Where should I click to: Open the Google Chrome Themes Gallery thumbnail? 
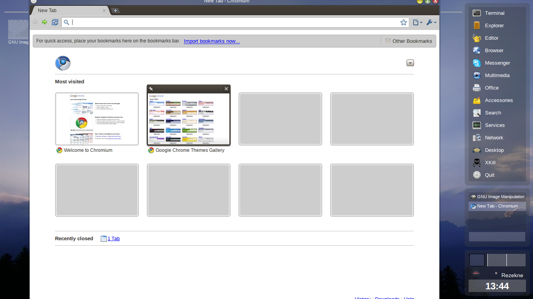click(x=188, y=119)
